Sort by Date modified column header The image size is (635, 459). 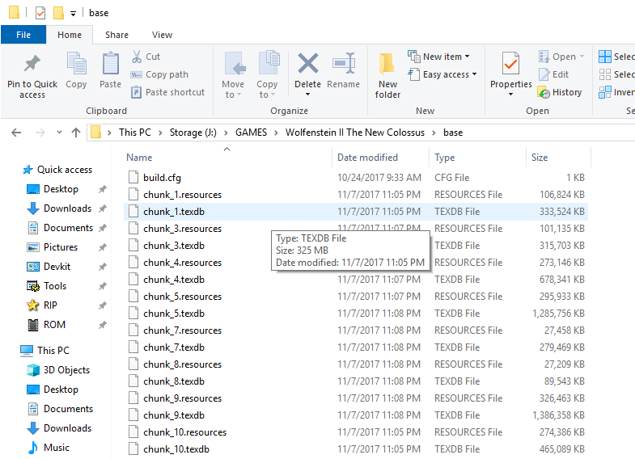tap(368, 158)
